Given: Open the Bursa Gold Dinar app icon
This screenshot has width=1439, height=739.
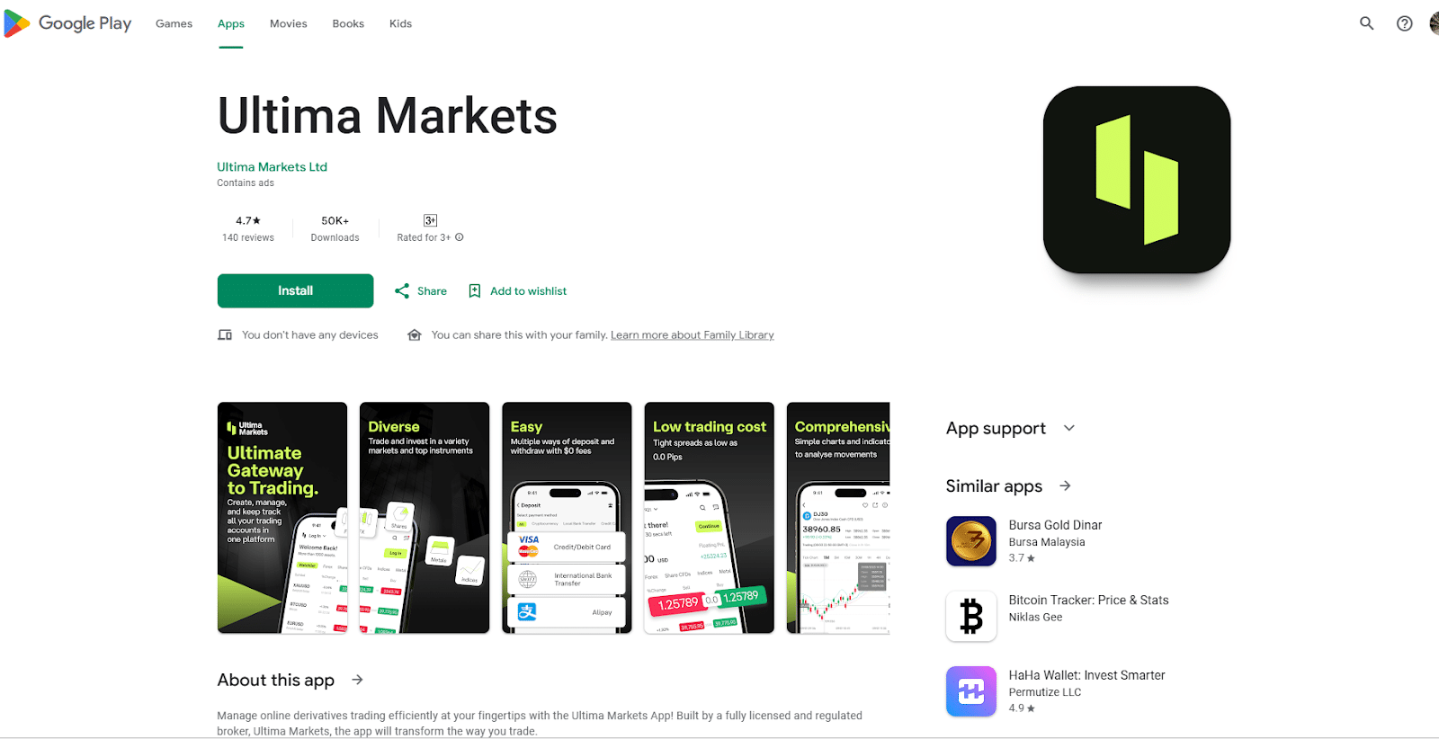Looking at the screenshot, I should pos(971,541).
